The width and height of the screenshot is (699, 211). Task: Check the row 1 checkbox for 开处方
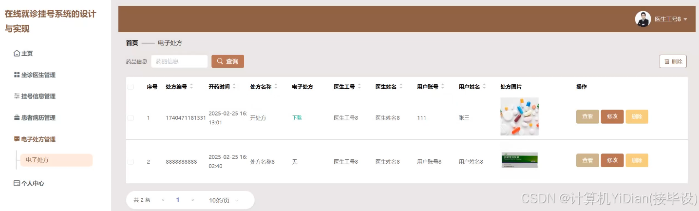pos(131,118)
